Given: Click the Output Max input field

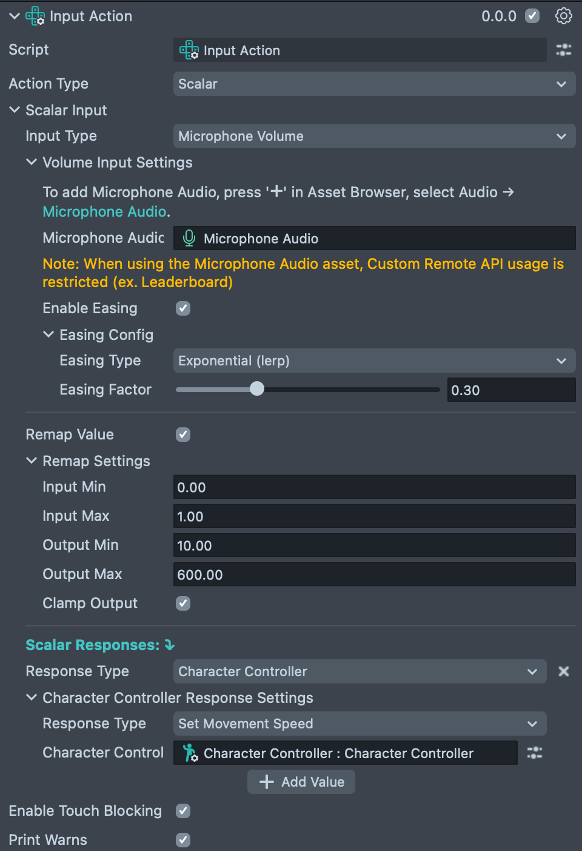Looking at the screenshot, I should (x=374, y=574).
